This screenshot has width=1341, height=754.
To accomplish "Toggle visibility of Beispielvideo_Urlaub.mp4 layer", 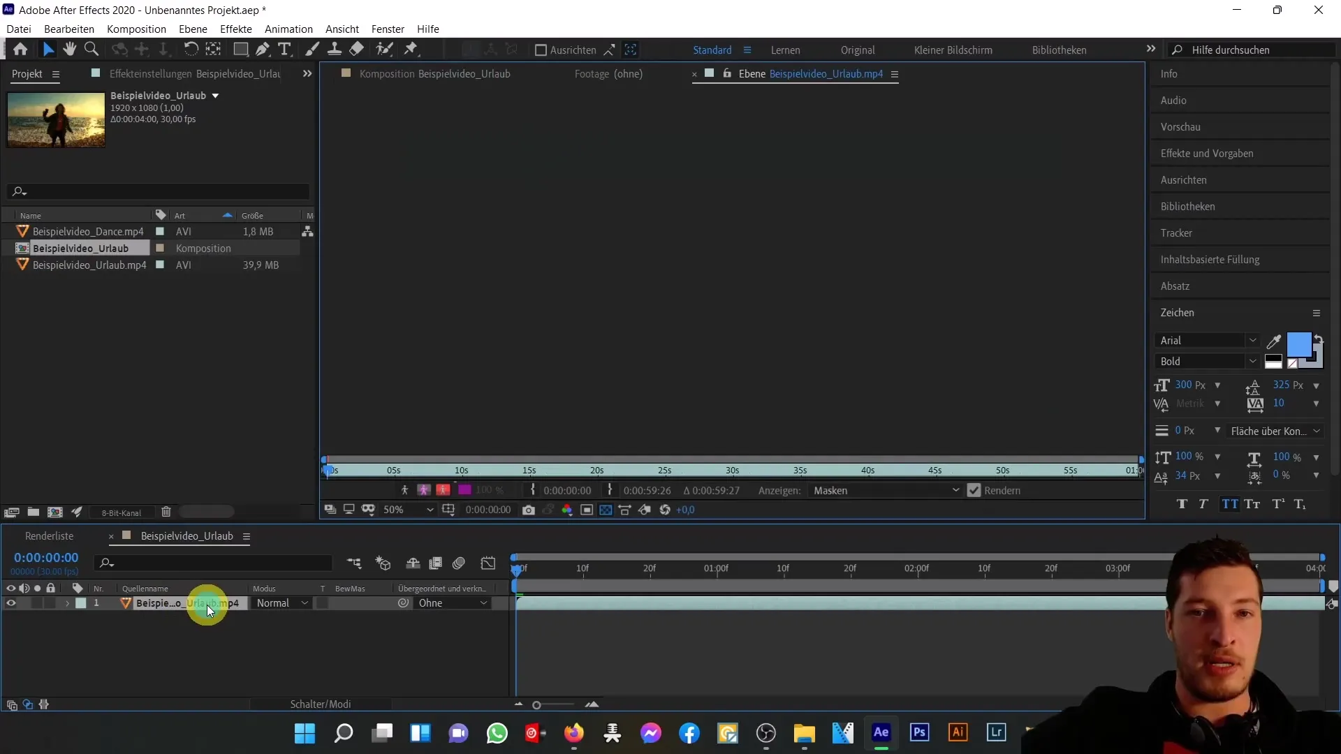I will tap(10, 603).
